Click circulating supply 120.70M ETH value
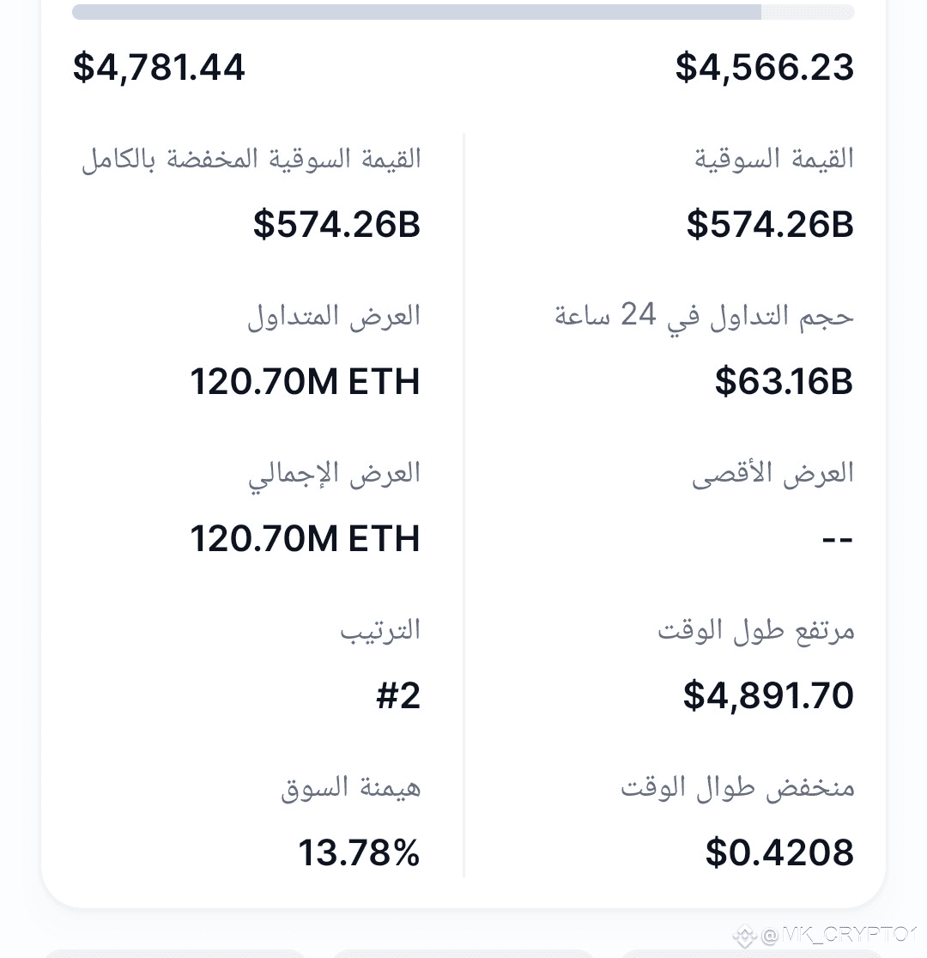 [x=305, y=382]
